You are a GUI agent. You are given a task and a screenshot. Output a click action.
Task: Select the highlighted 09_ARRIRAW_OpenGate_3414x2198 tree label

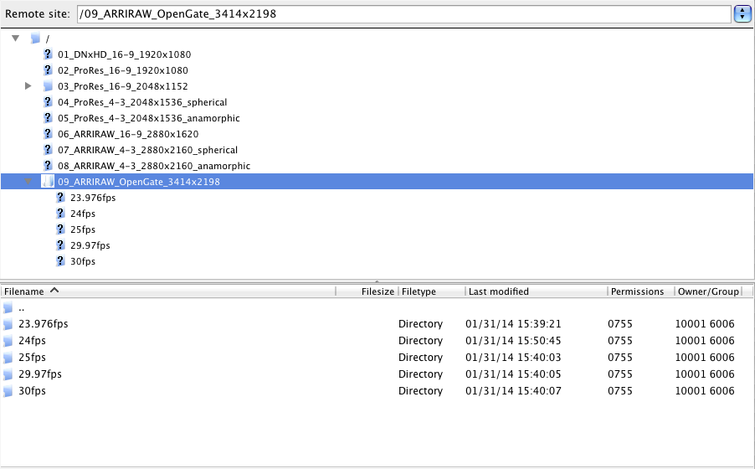click(x=139, y=182)
